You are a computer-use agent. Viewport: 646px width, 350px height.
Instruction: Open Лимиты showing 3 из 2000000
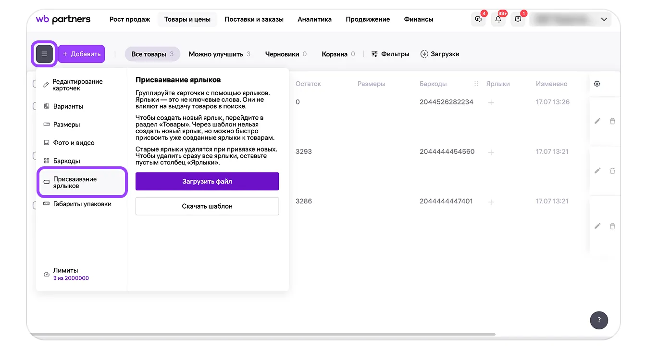66,274
